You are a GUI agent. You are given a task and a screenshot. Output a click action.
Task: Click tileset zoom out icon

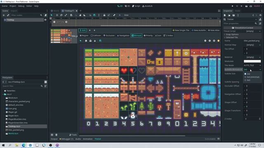(205, 41)
